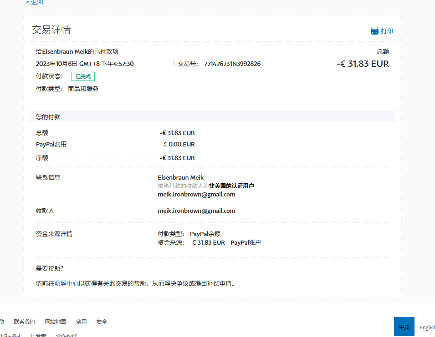Select the 中文 language button
435x337 pixels.
pos(404,327)
